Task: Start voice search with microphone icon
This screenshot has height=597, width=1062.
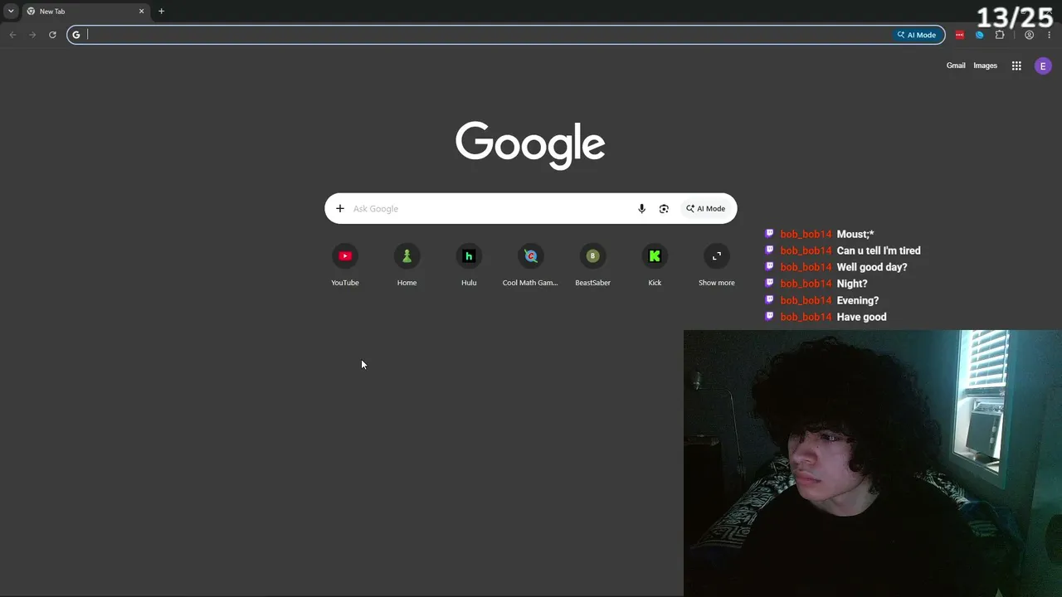Action: point(641,209)
